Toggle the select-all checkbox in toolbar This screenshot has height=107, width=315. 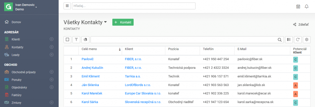(x=67, y=40)
